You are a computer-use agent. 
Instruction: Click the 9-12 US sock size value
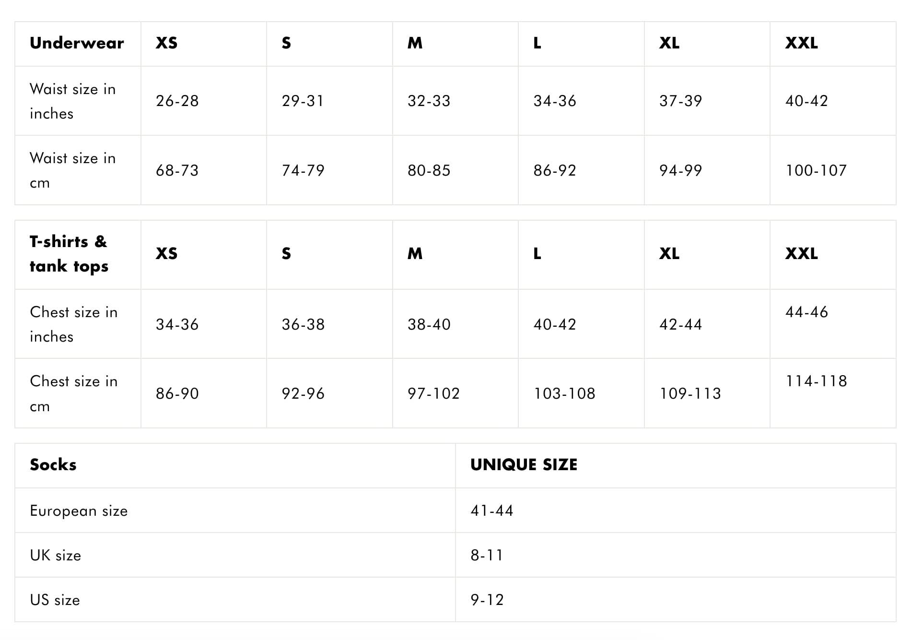487,600
